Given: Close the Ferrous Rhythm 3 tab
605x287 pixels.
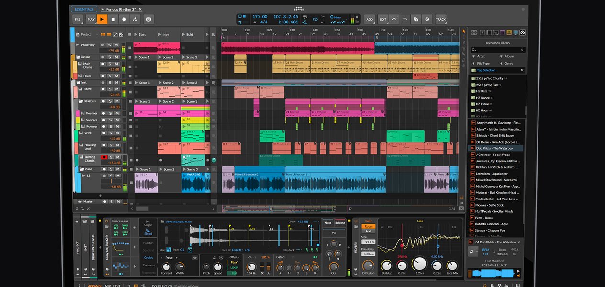Looking at the screenshot, I should click(x=140, y=9).
